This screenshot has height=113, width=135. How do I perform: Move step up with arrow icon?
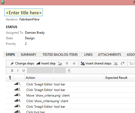coord(67,63)
